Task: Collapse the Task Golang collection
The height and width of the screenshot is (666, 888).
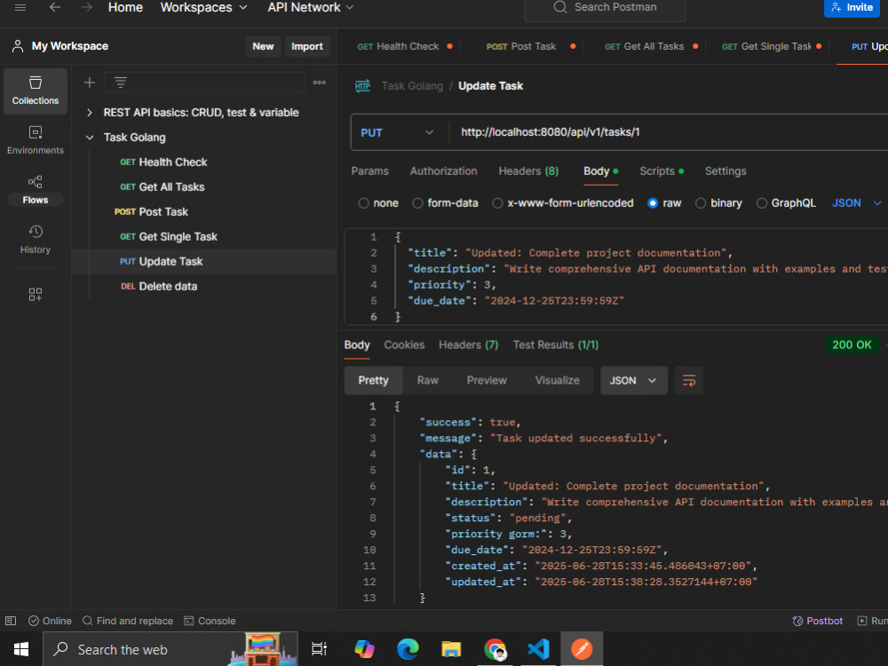Action: pos(90,138)
